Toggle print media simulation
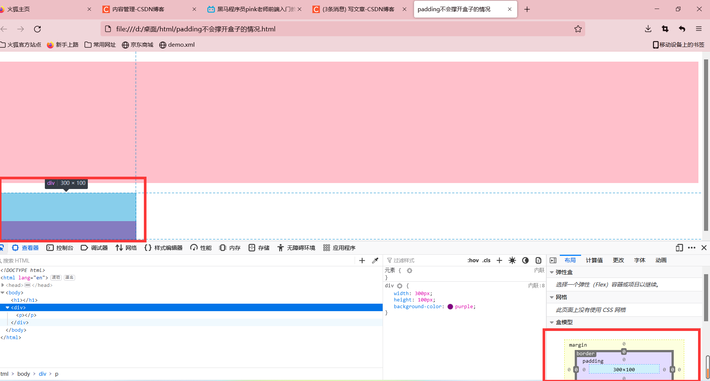This screenshot has height=381, width=710. (538, 260)
